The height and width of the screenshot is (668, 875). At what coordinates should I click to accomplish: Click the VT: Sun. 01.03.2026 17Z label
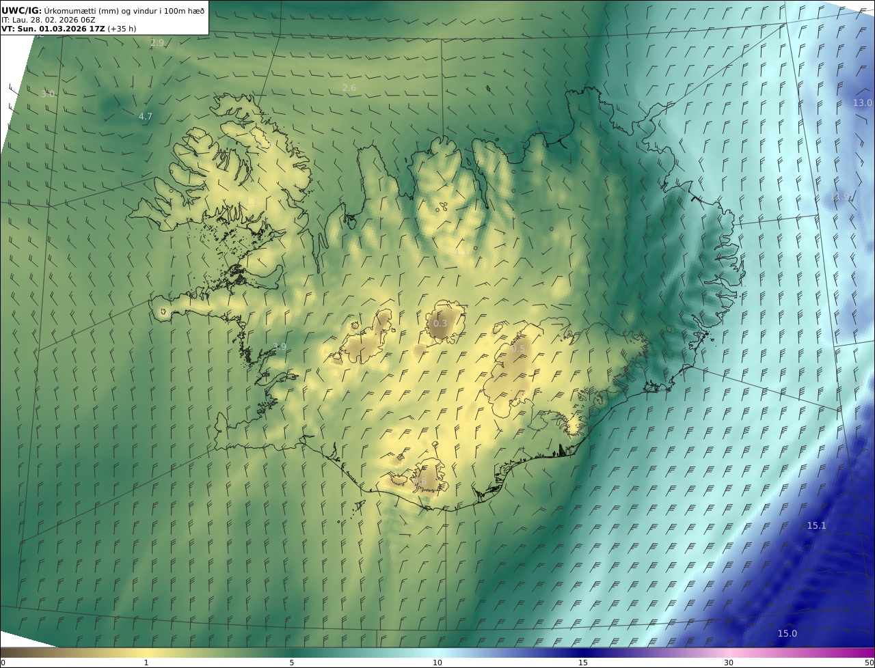[x=70, y=29]
